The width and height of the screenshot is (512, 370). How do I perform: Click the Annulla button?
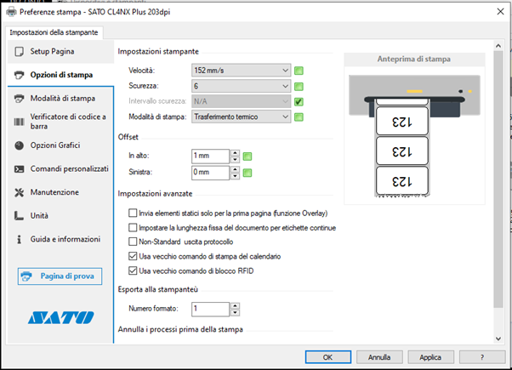[x=379, y=357]
